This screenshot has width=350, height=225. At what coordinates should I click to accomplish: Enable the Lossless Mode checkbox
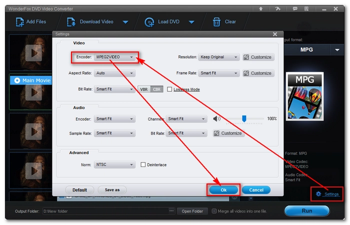point(169,89)
